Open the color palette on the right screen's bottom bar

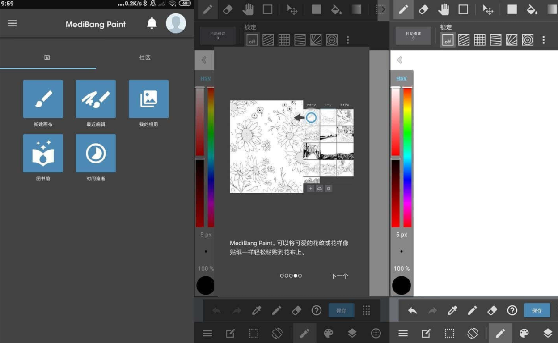pyautogui.click(x=524, y=333)
